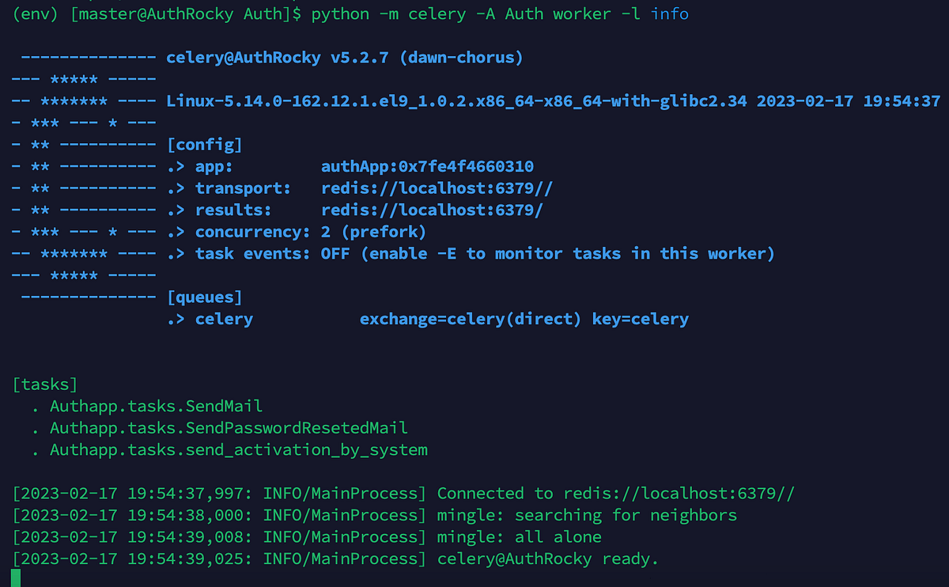Click the authApp app identifier

pos(427,166)
